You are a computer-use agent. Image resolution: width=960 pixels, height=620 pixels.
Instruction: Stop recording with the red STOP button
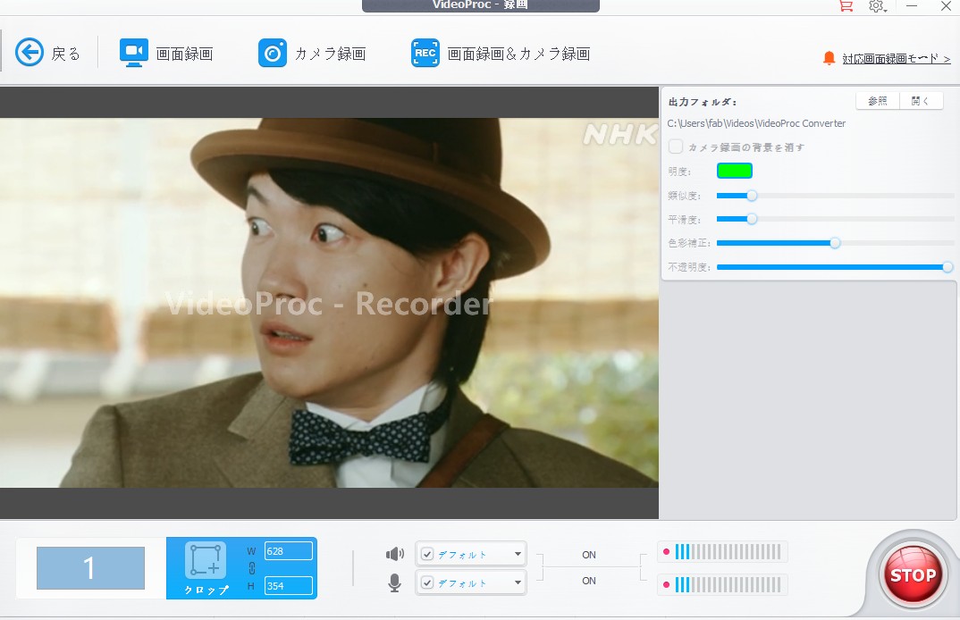(913, 575)
